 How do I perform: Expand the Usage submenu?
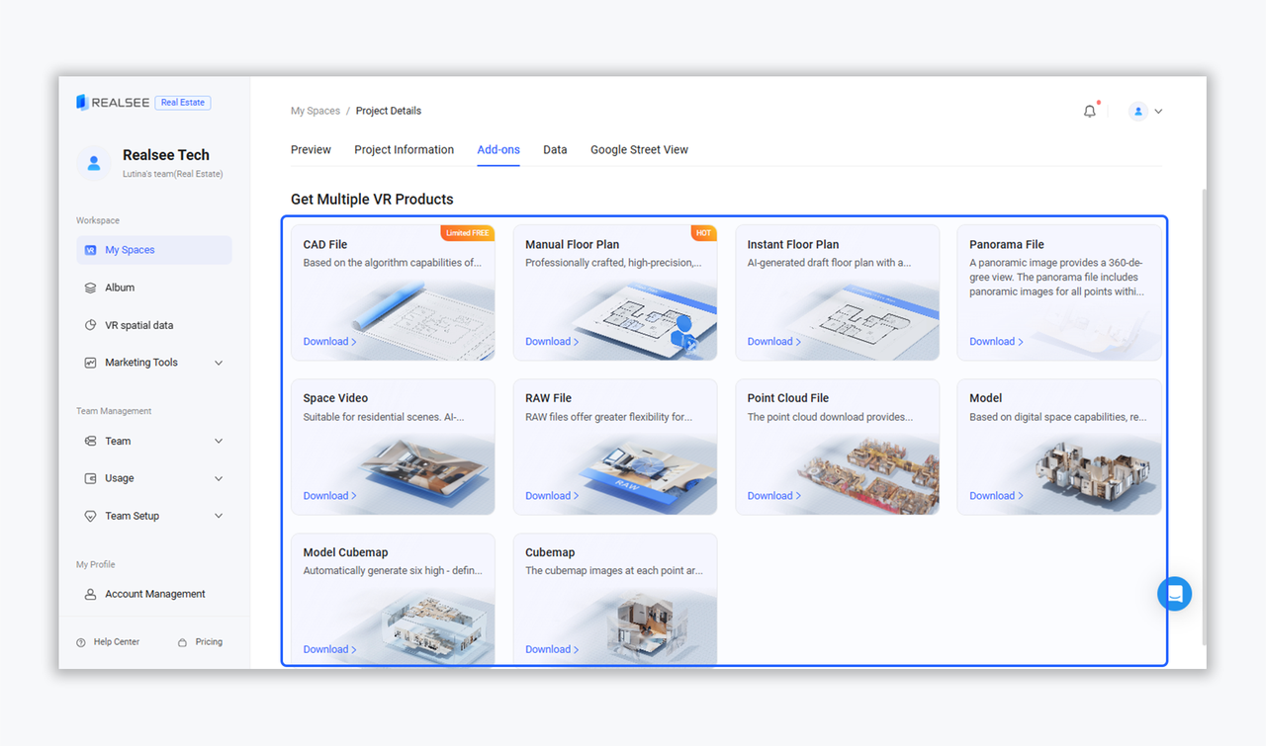pyautogui.click(x=219, y=478)
